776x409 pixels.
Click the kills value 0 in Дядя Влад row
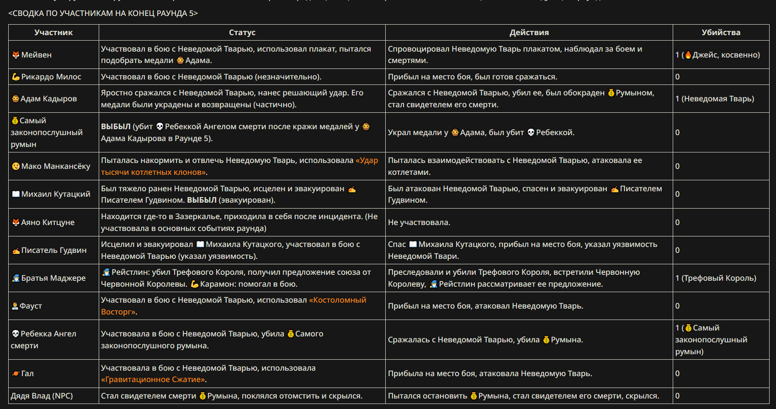[677, 396]
